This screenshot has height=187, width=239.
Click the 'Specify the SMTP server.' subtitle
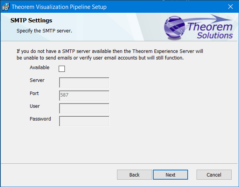click(44, 30)
